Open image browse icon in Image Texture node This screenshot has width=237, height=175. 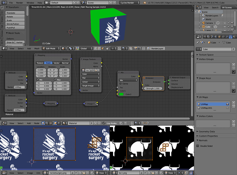[83, 70]
